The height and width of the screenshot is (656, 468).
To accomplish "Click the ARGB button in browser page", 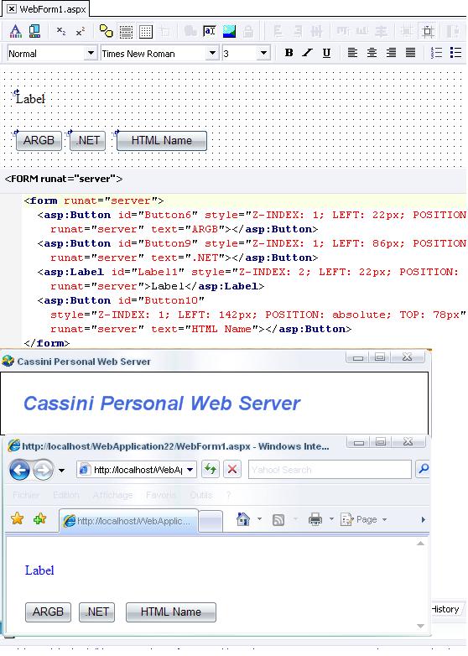I will (48, 612).
